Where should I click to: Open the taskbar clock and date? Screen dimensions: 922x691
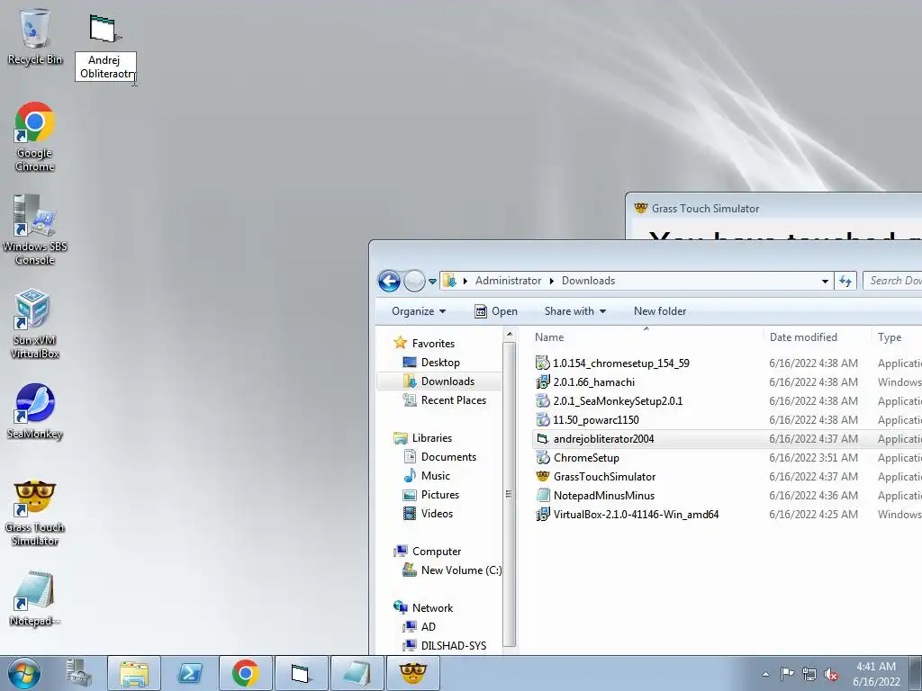click(876, 674)
